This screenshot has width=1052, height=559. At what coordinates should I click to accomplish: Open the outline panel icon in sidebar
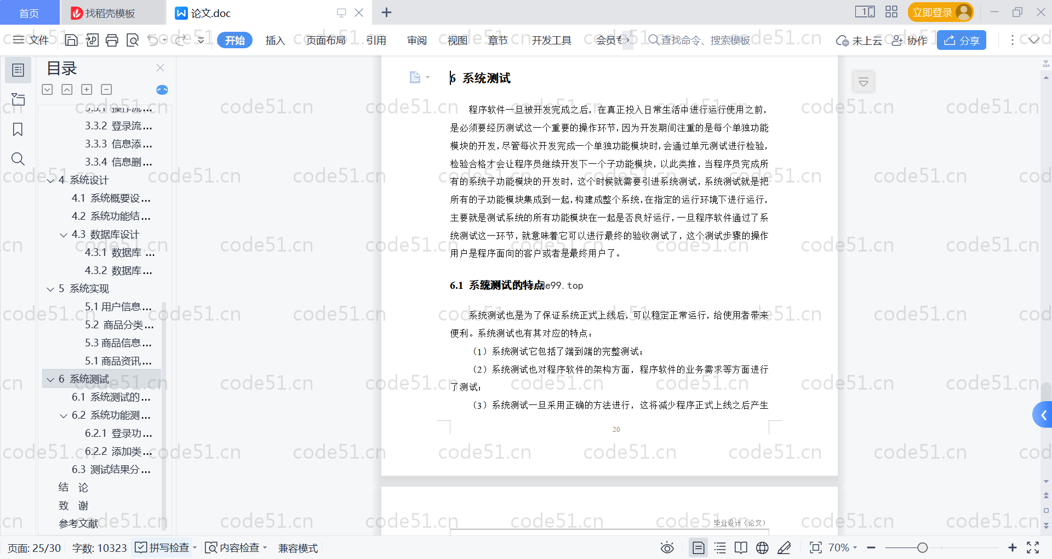pos(18,70)
